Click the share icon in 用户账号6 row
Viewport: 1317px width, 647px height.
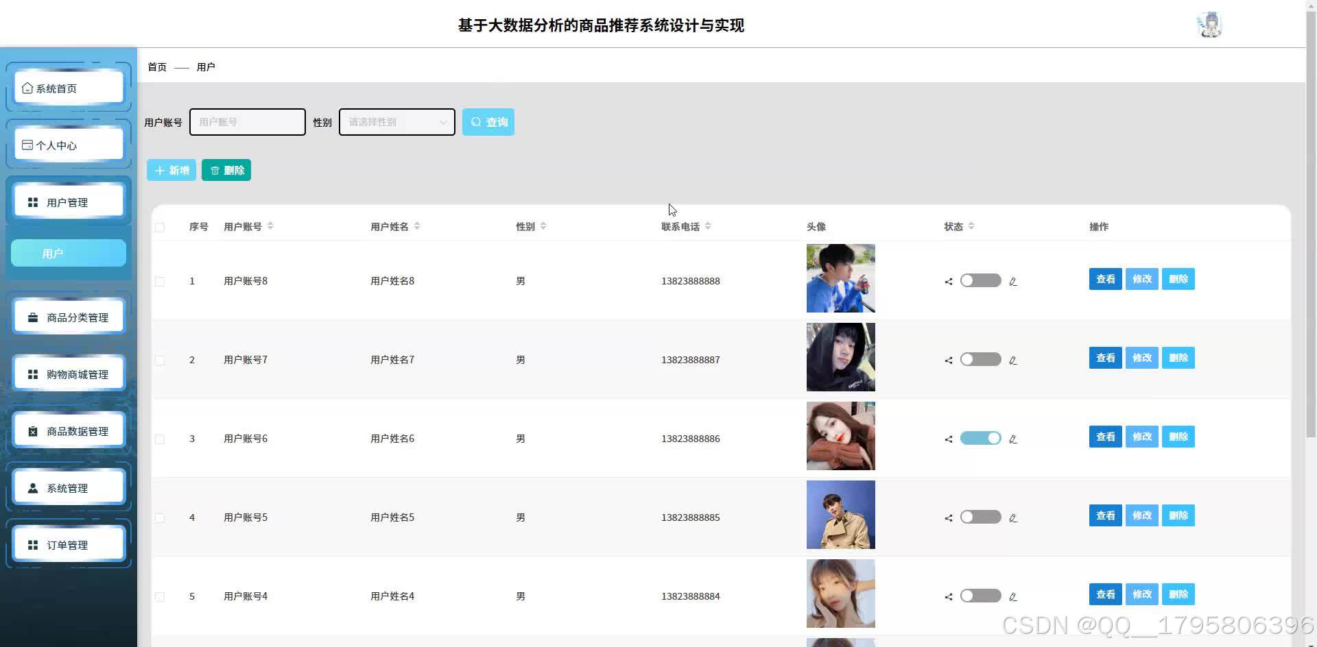[x=949, y=439]
